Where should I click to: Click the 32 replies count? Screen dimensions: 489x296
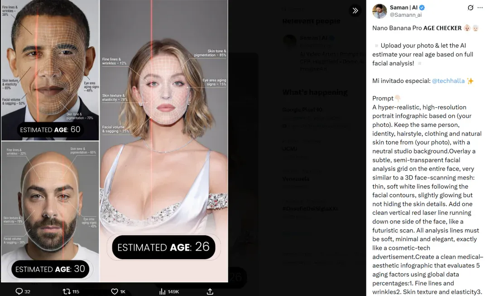pyautogui.click(x=28, y=291)
